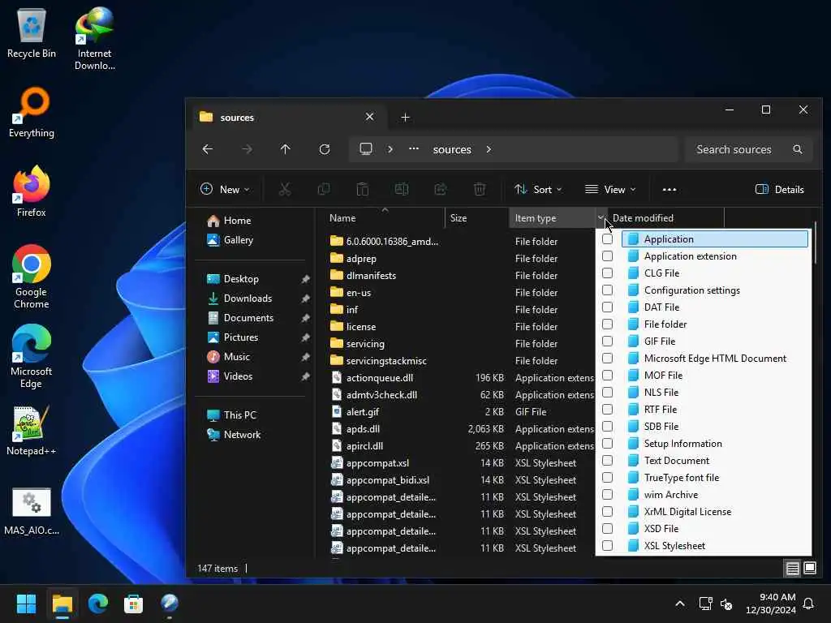Click the Paste clipboard icon
This screenshot has width=831, height=623.
click(x=363, y=189)
